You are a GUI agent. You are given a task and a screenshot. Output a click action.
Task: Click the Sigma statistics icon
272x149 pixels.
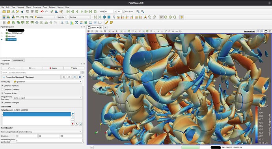pos(76,23)
